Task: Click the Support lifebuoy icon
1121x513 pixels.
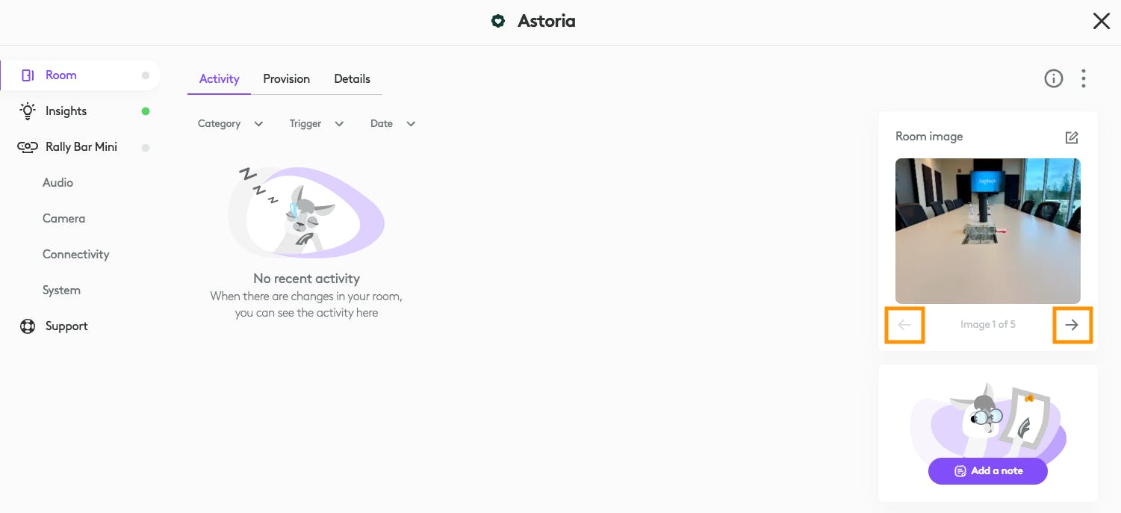Action: coord(28,326)
